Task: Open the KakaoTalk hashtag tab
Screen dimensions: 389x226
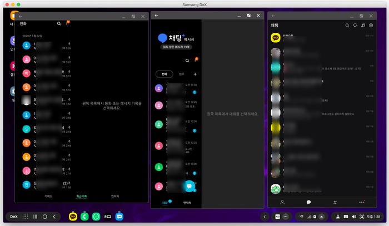Action: (x=335, y=202)
